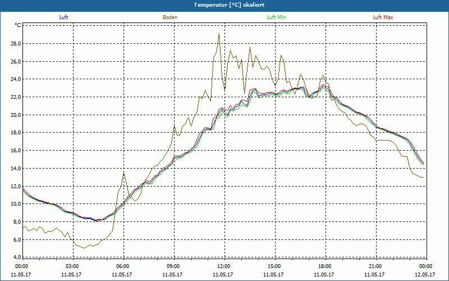Select the 4,0 y-axis minimum label

click(x=17, y=257)
